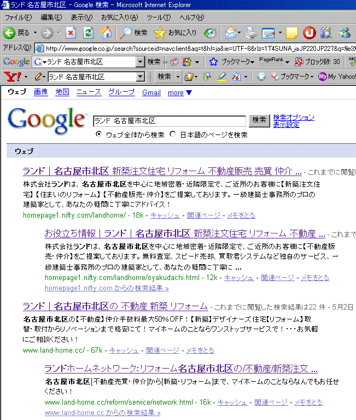356x420 pixels.
Task: Open the Messenger people icon
Action: pos(345,33)
